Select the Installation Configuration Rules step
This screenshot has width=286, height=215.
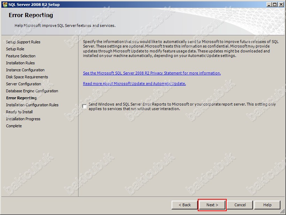[32, 105]
